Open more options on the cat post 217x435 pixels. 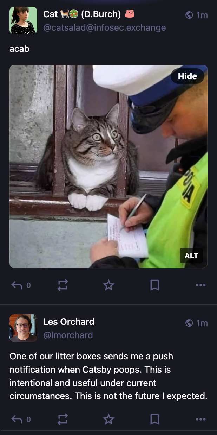(x=200, y=285)
